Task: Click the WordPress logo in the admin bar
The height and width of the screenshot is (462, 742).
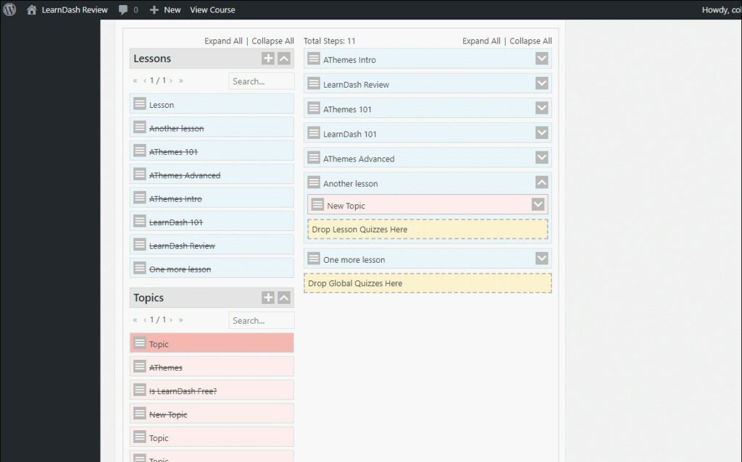Action: [x=8, y=9]
